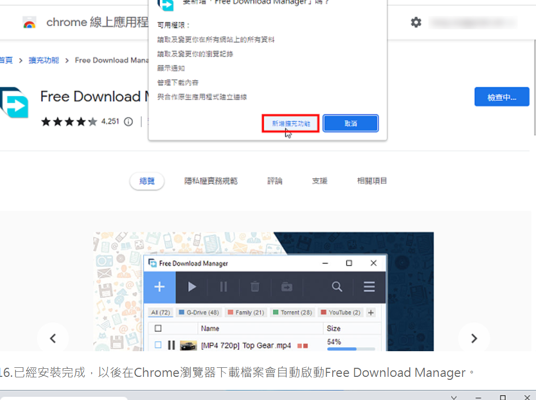Click the five-star rating of the extension
This screenshot has height=400, width=536.
tap(69, 122)
